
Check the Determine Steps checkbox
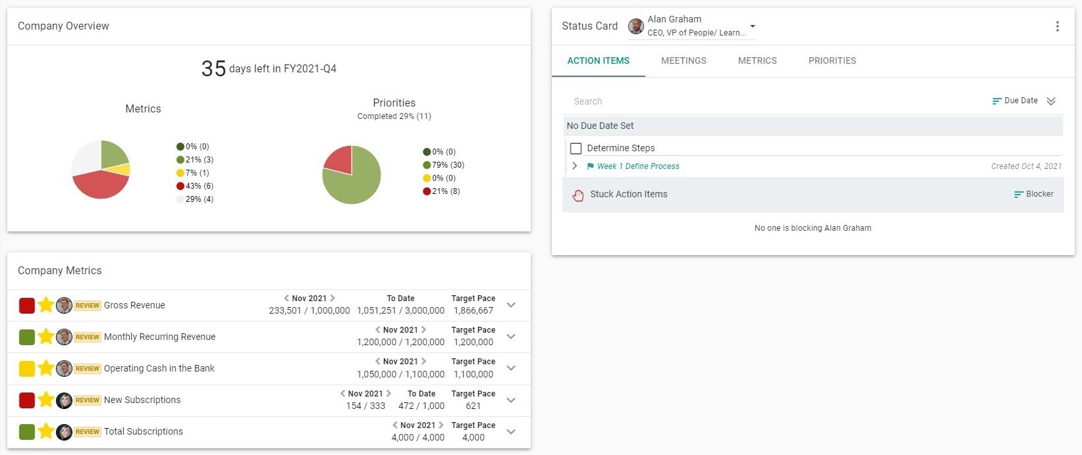[x=576, y=149]
